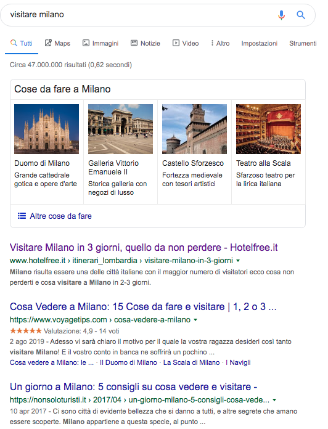Screen dimensions: 328x429
Task: Click the Cose da fare a Milano heading
Action: (62, 89)
